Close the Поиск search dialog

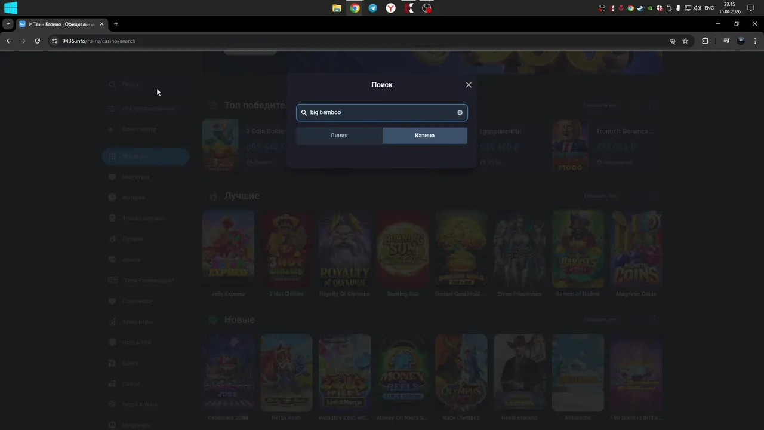pyautogui.click(x=469, y=85)
